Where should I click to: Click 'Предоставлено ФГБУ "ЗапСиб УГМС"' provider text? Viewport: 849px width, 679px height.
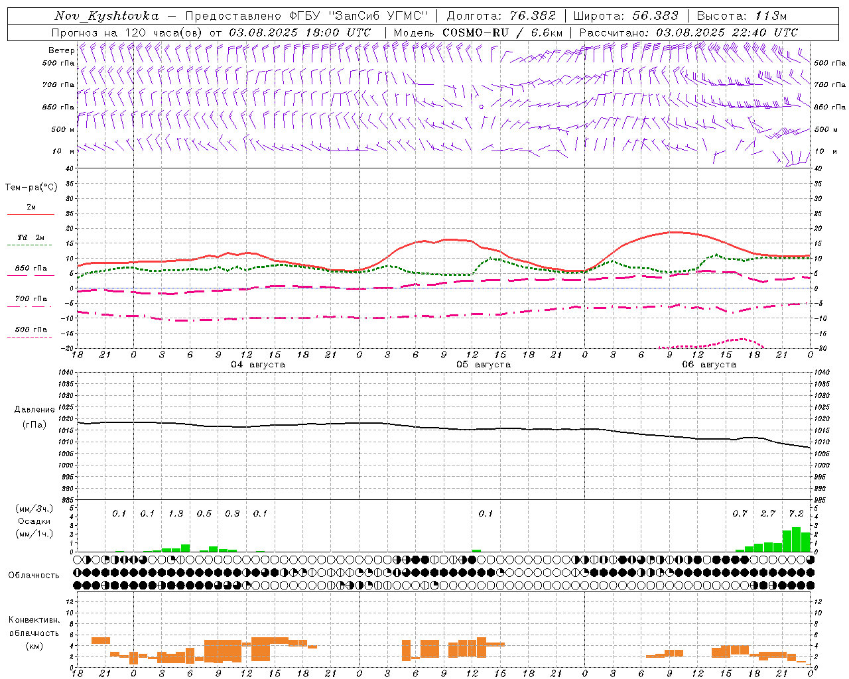pos(306,16)
